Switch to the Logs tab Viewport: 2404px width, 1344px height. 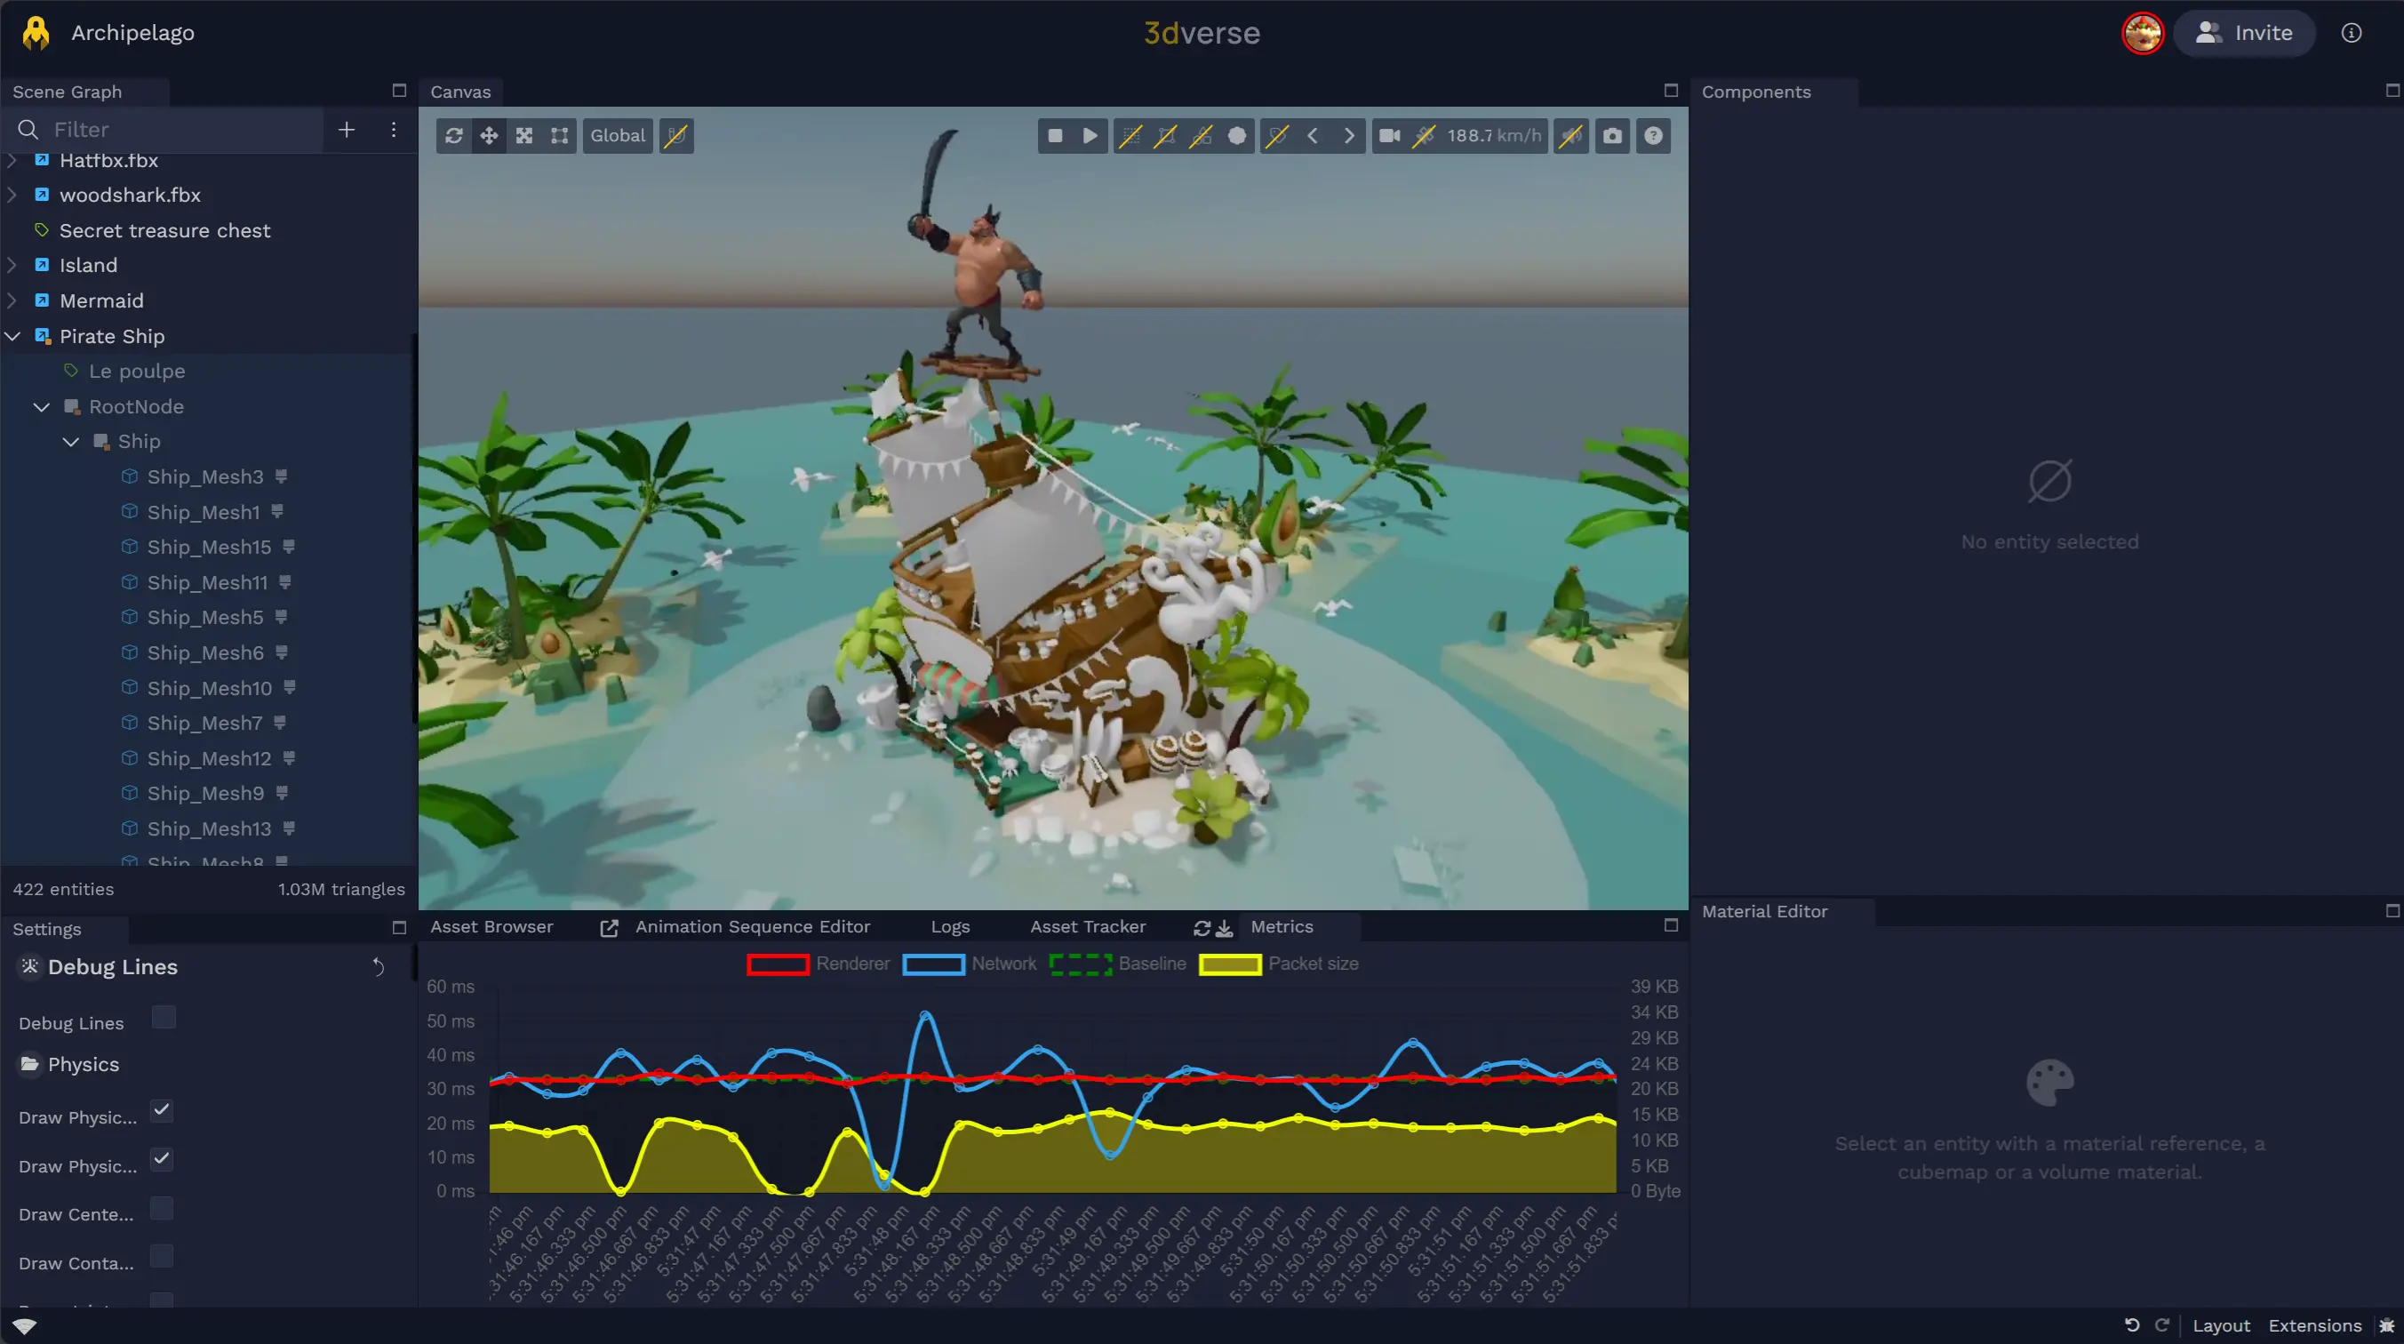pos(949,927)
